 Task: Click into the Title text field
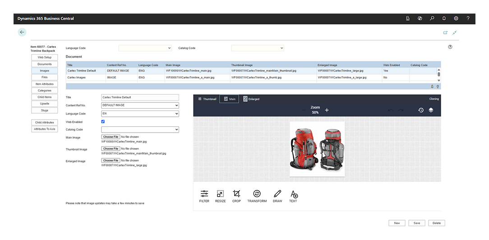click(140, 97)
